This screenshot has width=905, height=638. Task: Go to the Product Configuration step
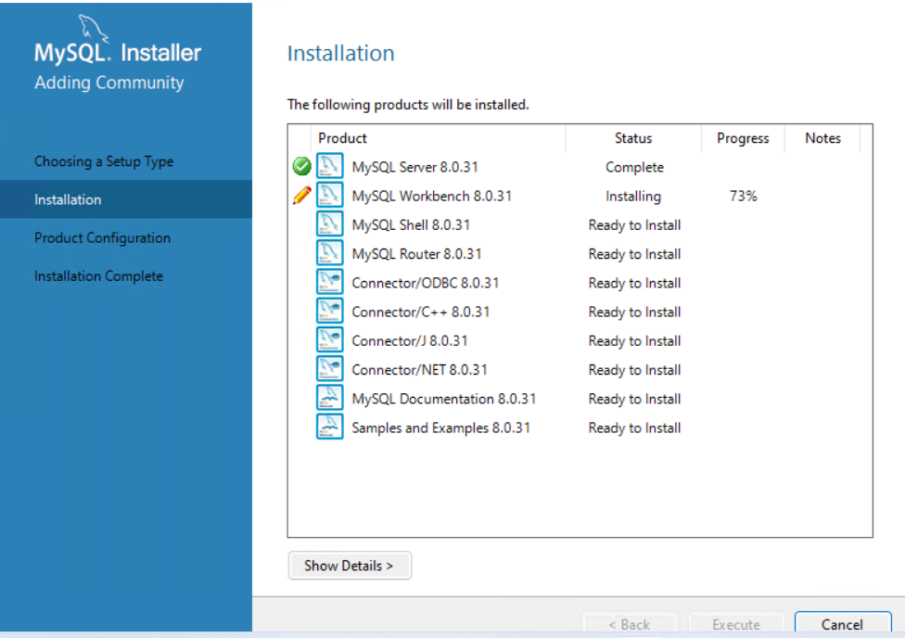(102, 238)
